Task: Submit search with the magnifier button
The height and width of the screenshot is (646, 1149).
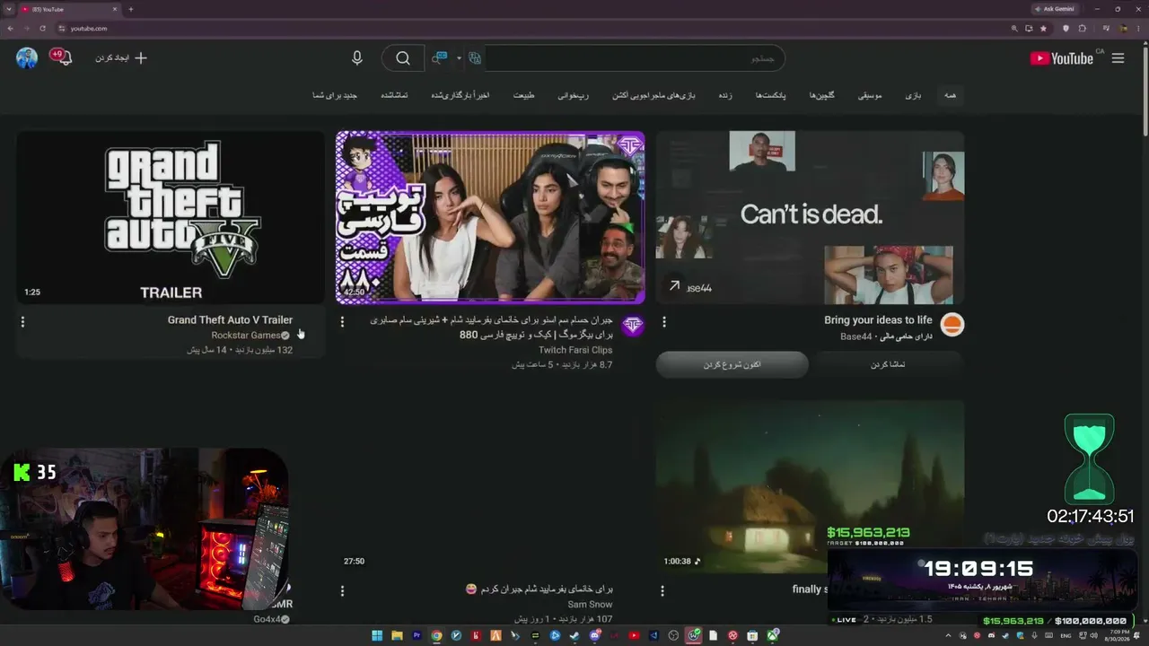Action: pos(403,58)
